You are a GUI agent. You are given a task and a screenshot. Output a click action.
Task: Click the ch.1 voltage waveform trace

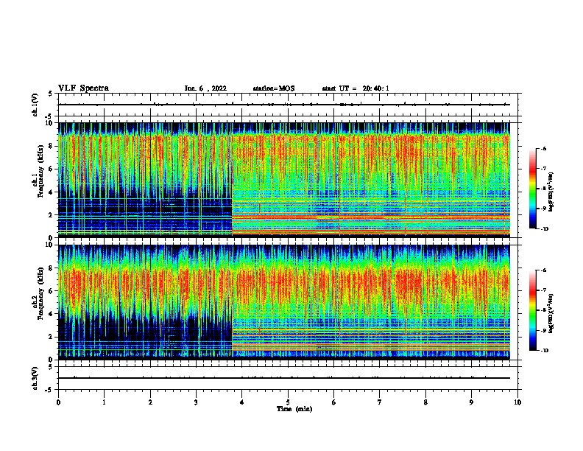[283, 105]
